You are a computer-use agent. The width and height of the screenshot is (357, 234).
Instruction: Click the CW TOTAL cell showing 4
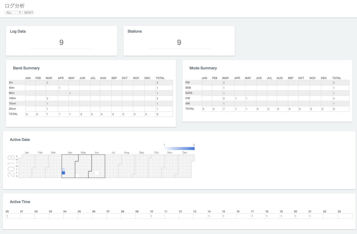point(341,98)
